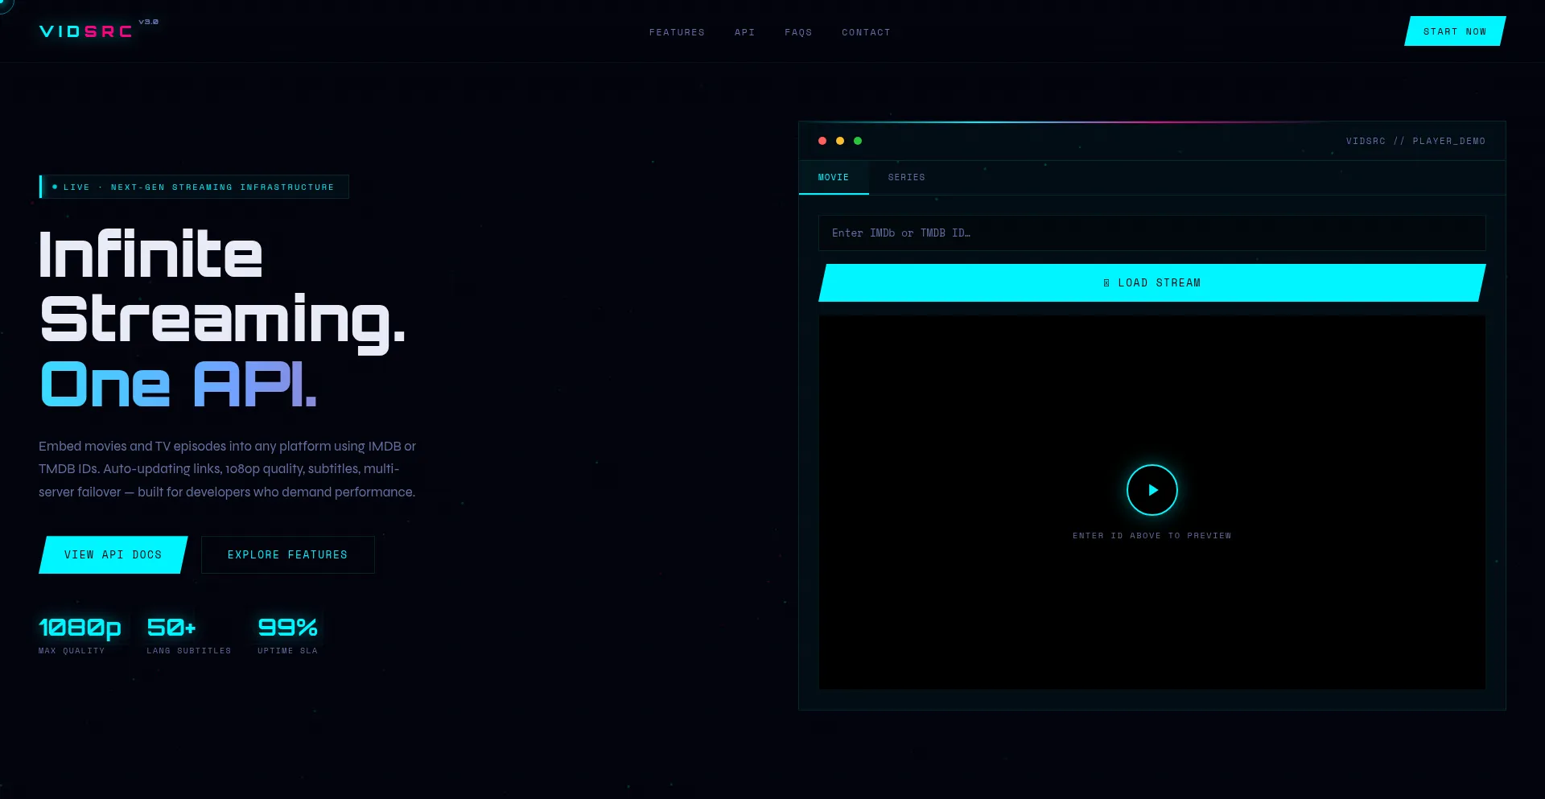This screenshot has width=1545, height=799.
Task: Click the 99% uptime SLA stat
Action: pos(287,636)
